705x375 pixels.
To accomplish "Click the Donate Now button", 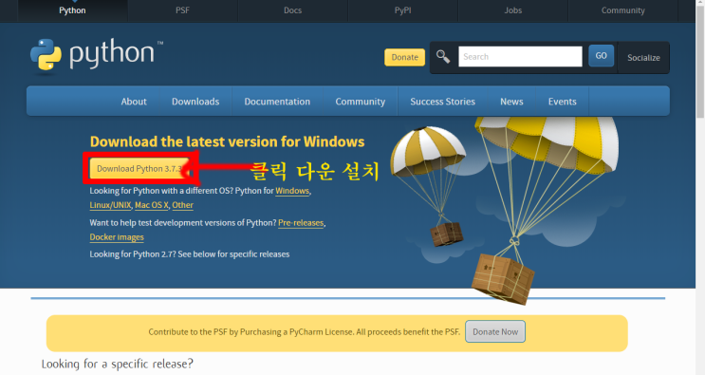I will coord(495,332).
